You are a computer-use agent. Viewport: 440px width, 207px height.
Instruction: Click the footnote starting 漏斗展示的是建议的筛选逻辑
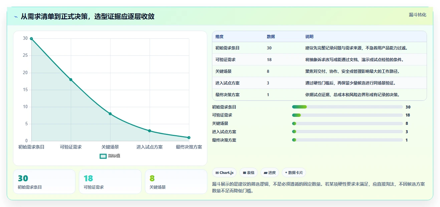tap(318, 187)
